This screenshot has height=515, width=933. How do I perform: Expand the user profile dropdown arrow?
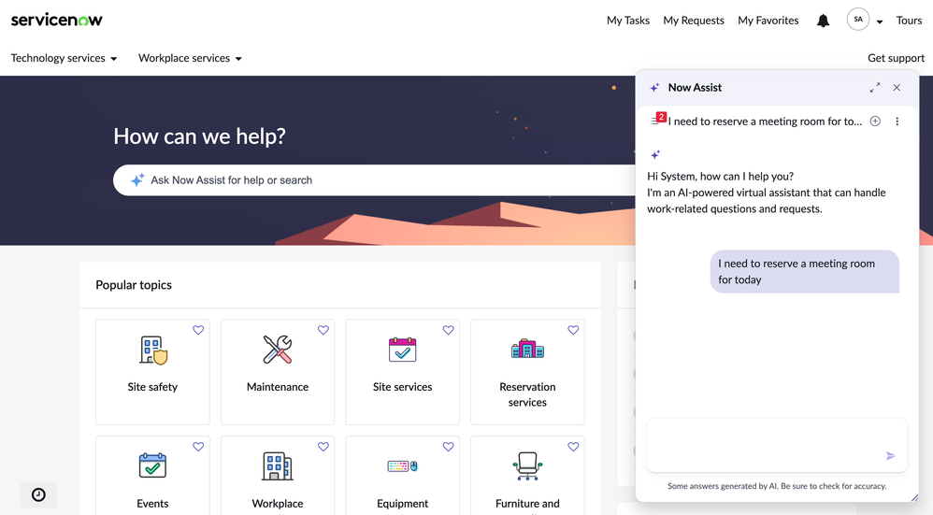tap(880, 21)
